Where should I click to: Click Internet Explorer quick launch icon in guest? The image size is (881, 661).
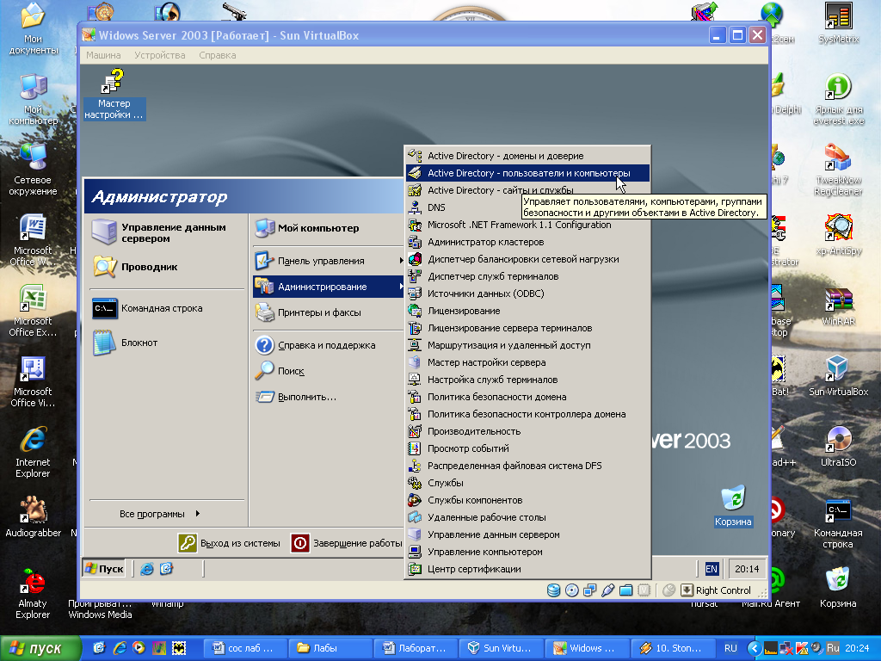tap(146, 569)
